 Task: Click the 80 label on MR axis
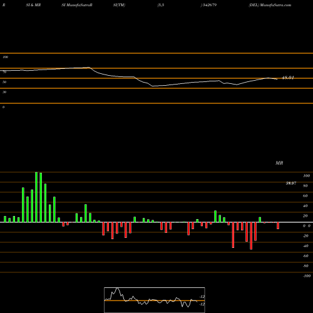click(x=305, y=186)
